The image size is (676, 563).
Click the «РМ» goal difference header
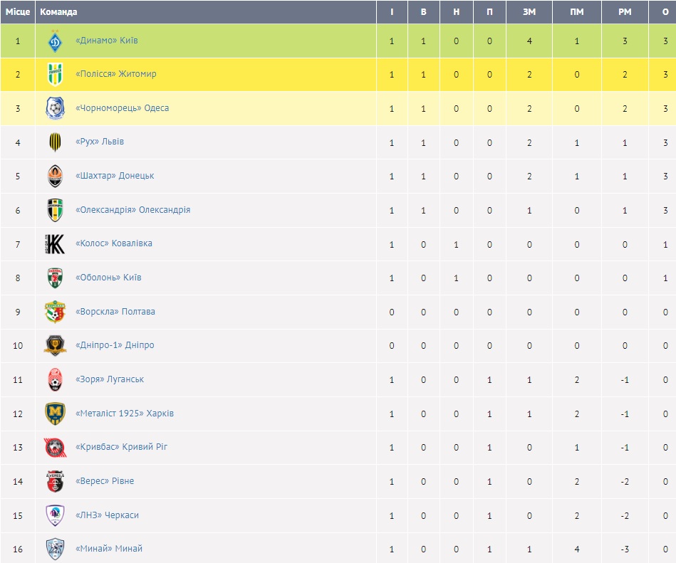tap(625, 12)
